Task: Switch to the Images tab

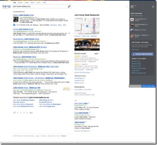Action: (x=20, y=3)
